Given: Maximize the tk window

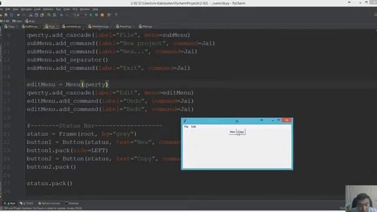Looking at the screenshot, I should click(279, 120).
